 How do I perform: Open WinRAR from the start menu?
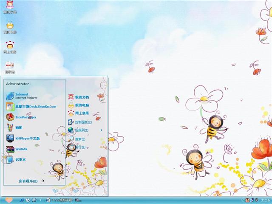click(17, 149)
